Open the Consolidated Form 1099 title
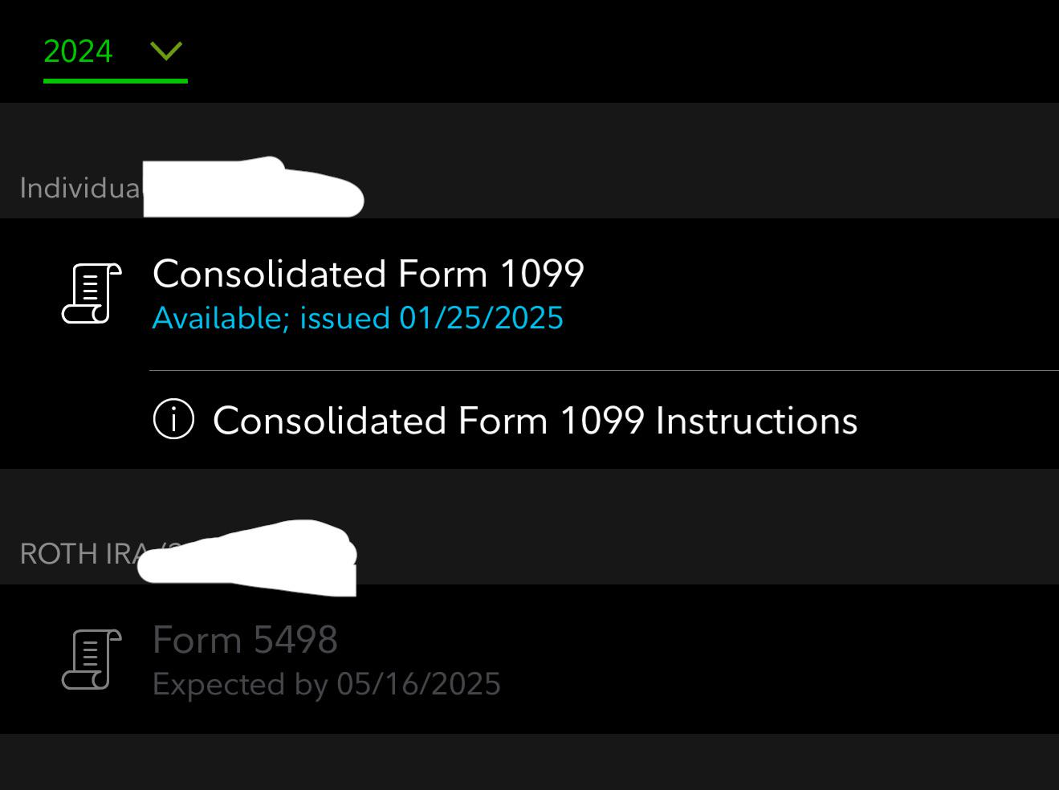Screen dimensions: 1059x790 click(x=368, y=274)
